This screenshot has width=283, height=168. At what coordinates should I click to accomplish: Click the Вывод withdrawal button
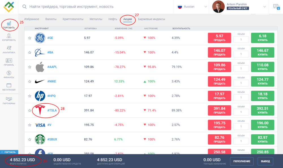click(x=265, y=161)
